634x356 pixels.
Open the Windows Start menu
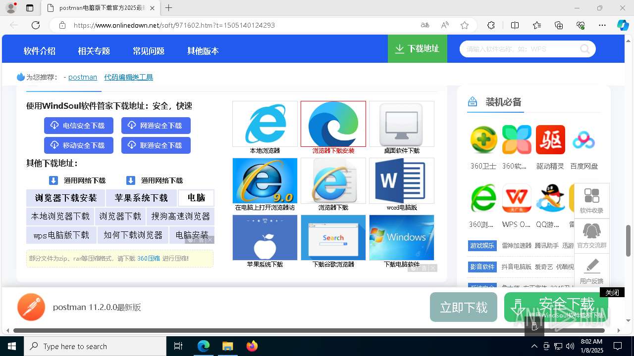coord(12,346)
